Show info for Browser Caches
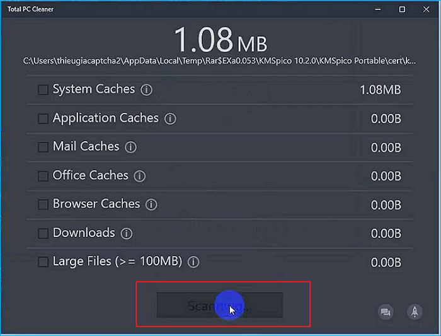 (x=151, y=205)
